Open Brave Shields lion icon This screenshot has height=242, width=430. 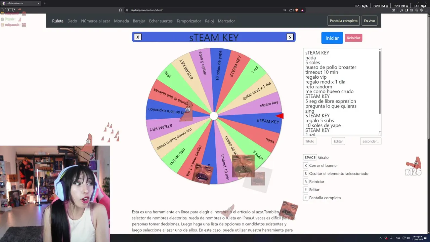[x=296, y=10]
